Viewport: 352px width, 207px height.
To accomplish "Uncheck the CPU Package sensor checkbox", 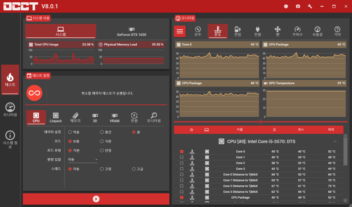I will [x=181, y=198].
